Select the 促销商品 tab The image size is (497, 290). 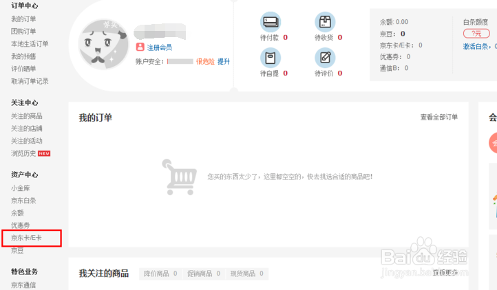click(x=204, y=274)
